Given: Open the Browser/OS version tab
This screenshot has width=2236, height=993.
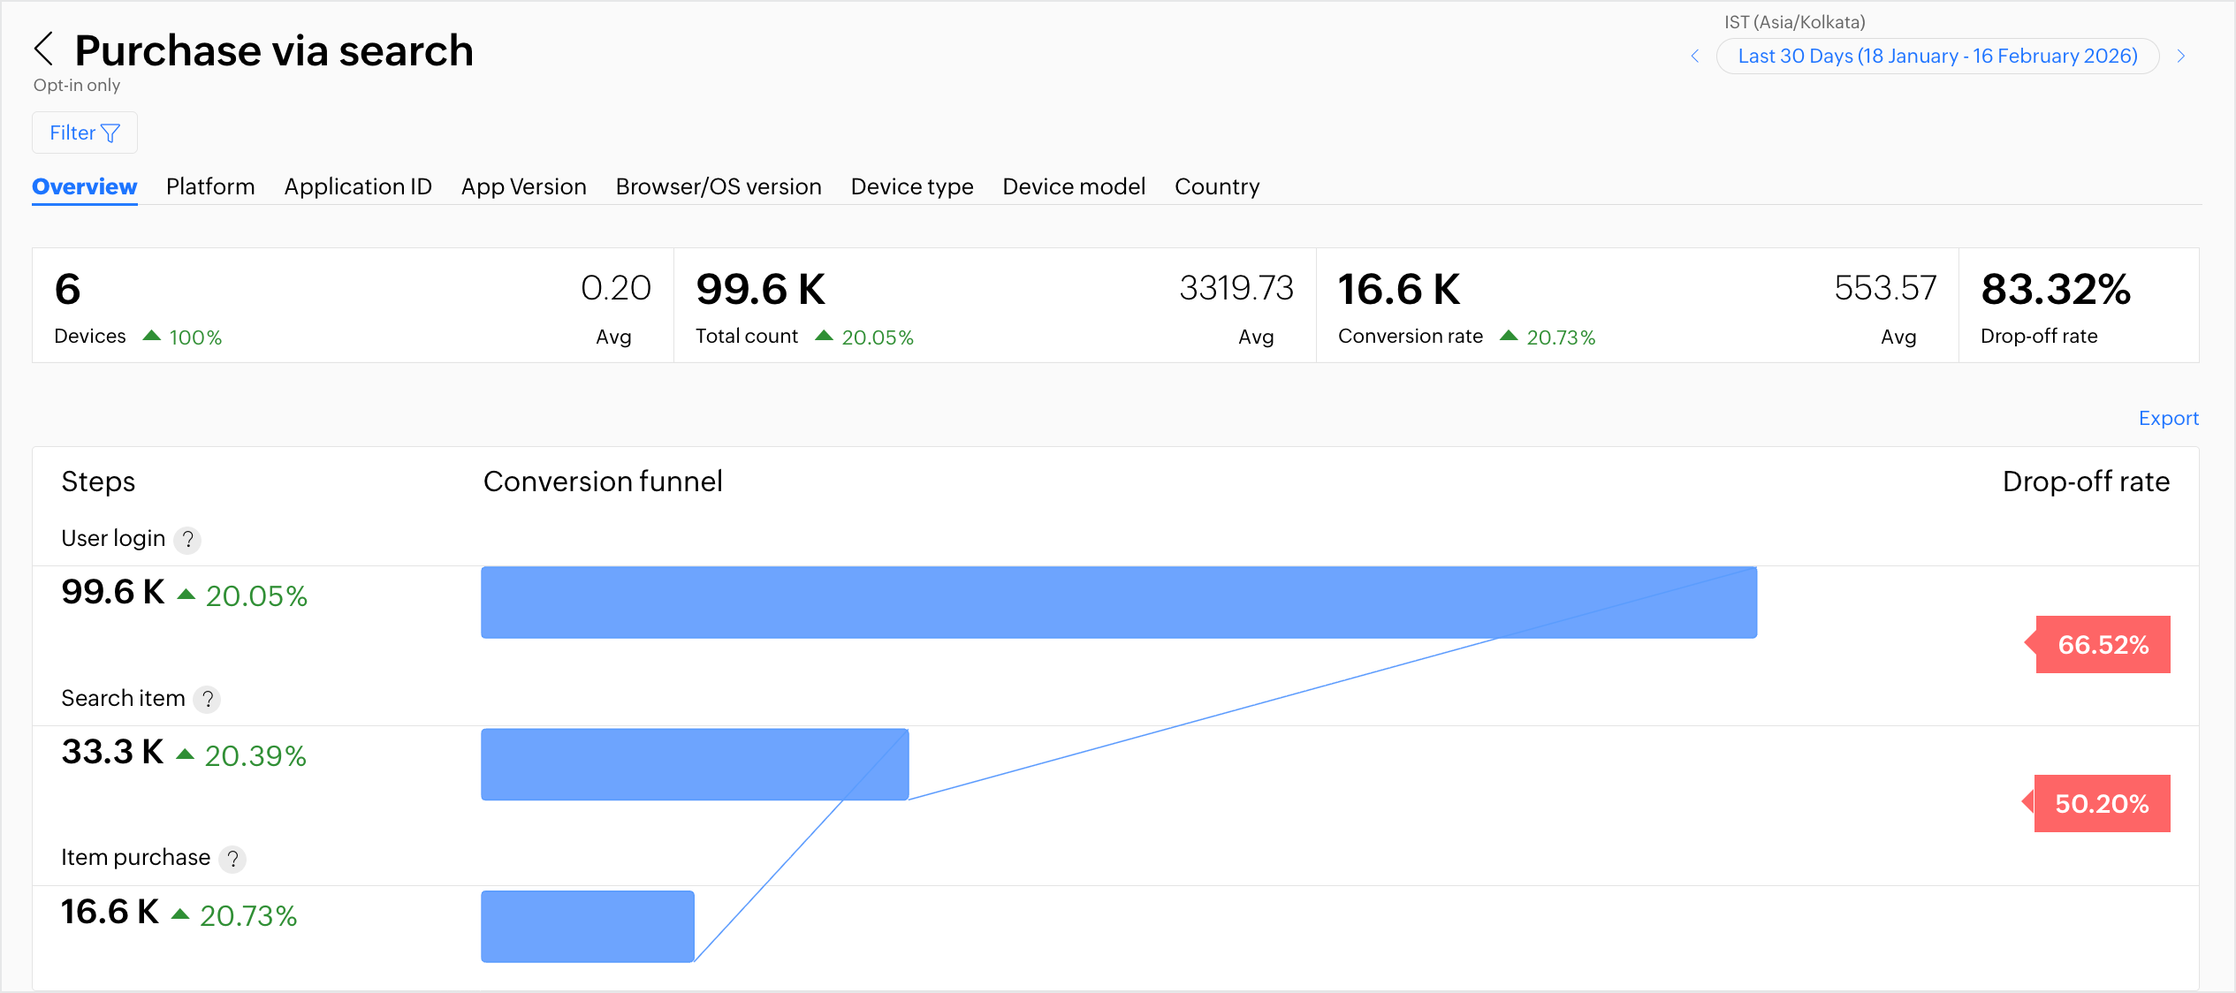Looking at the screenshot, I should pos(718,186).
